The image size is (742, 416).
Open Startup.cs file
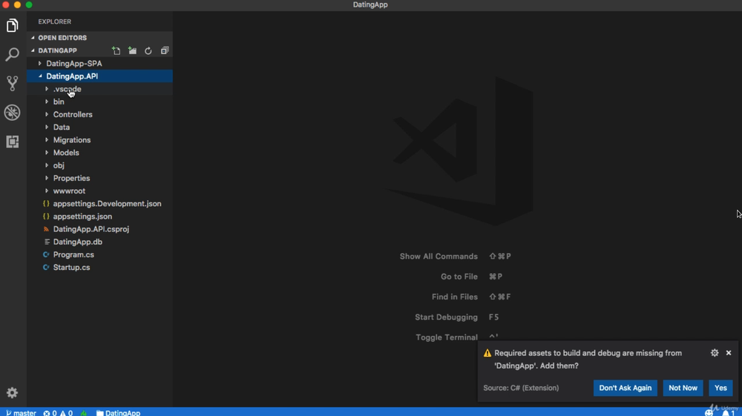[100, 268]
